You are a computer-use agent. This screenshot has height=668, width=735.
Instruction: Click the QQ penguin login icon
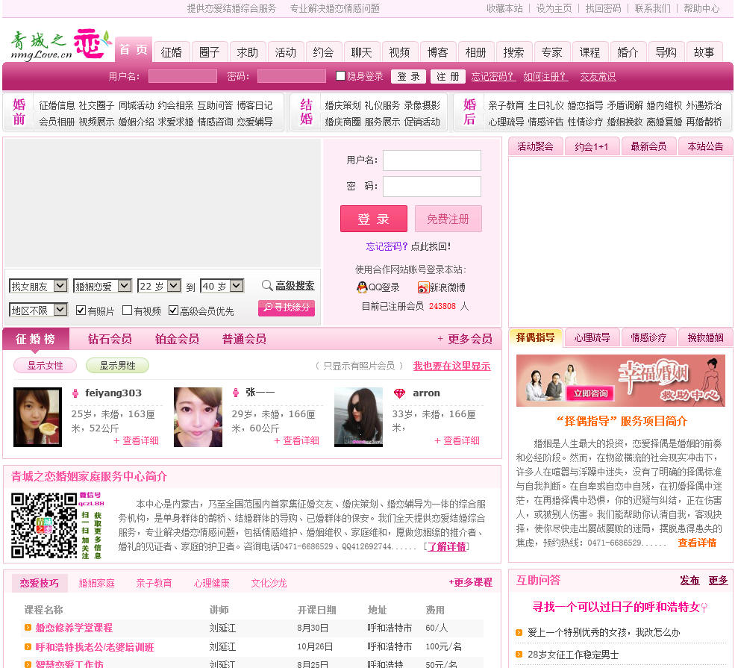[x=362, y=287]
